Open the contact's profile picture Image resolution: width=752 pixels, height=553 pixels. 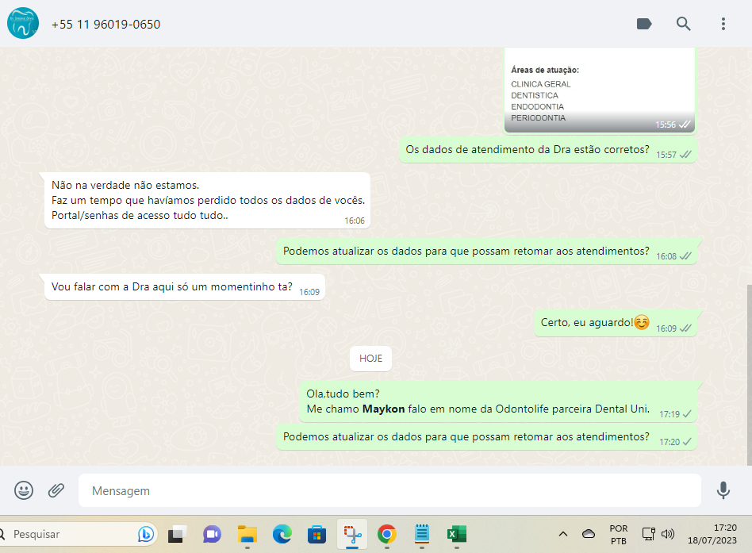point(22,23)
